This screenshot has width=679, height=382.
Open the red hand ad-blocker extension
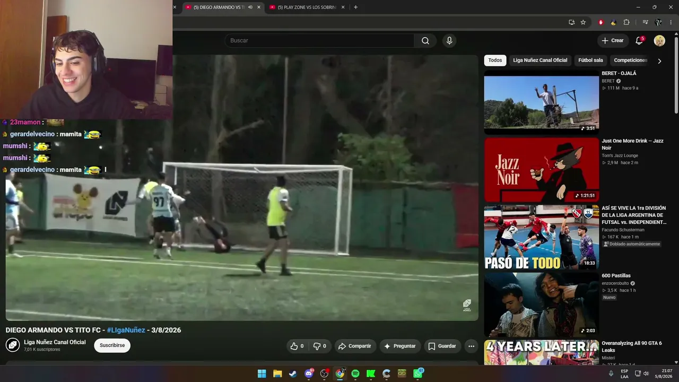tap(600, 22)
